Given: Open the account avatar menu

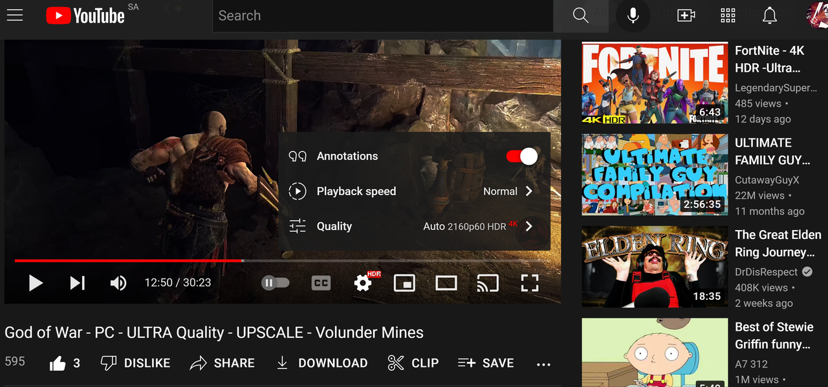Looking at the screenshot, I should pos(818,16).
